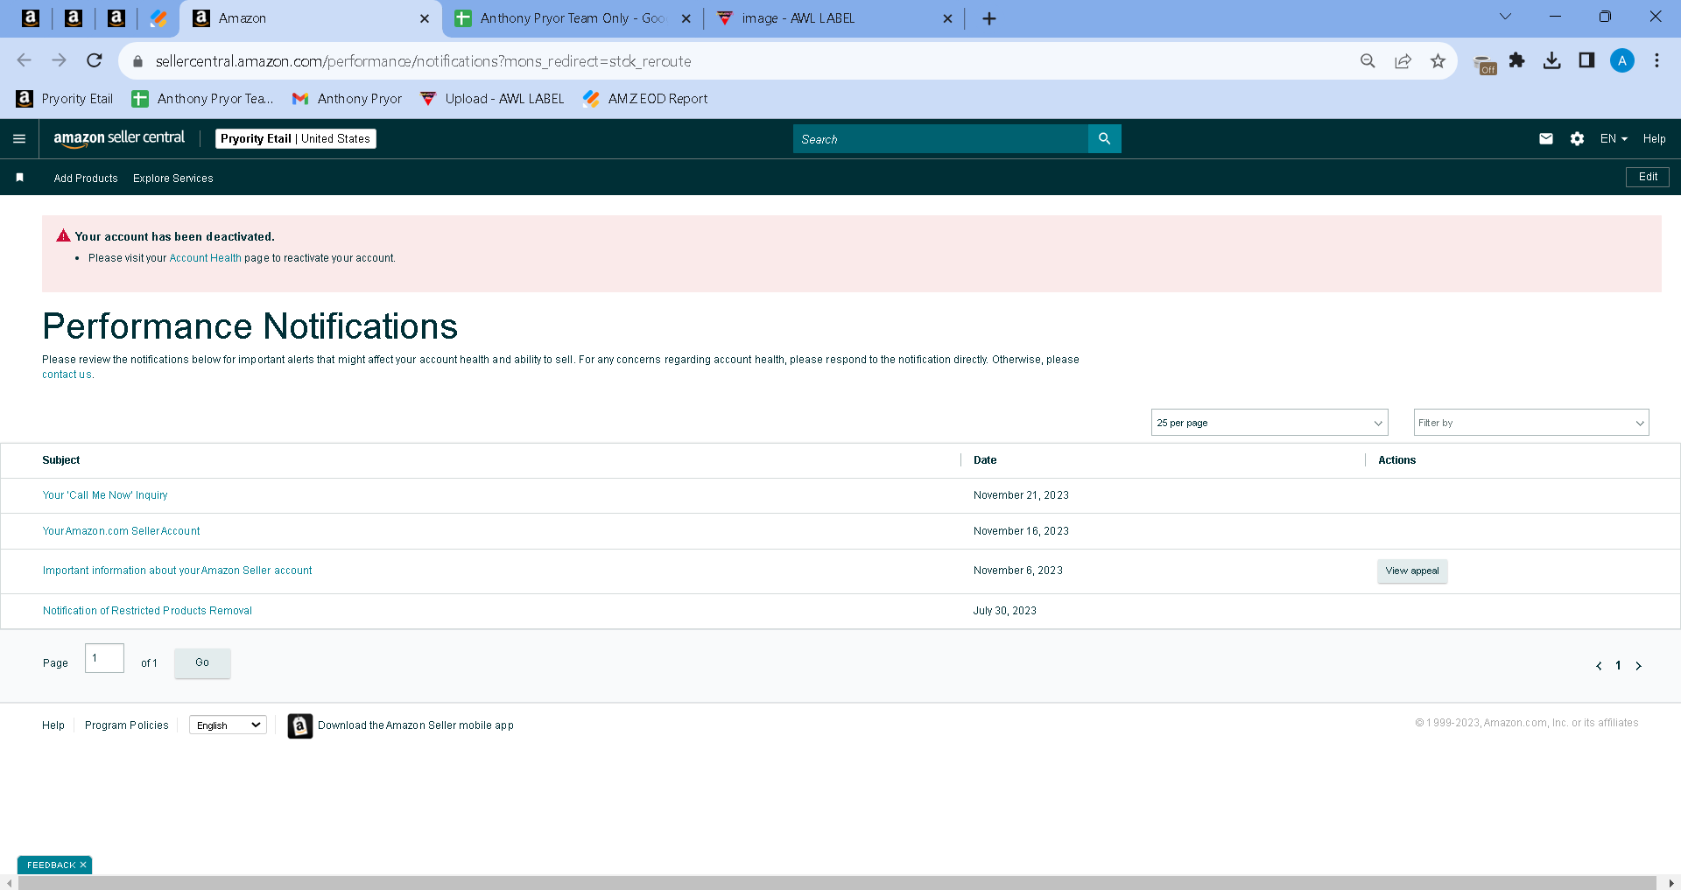Open Your Amazon.com Seller Account notification
The image size is (1681, 890).
[121, 531]
